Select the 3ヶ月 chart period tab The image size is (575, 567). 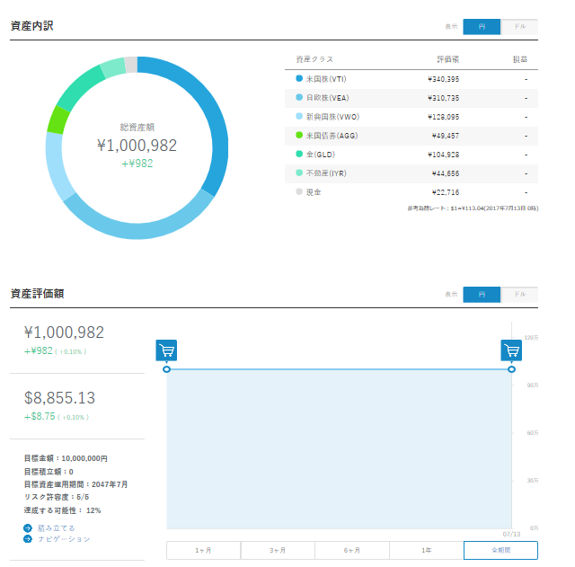(278, 550)
